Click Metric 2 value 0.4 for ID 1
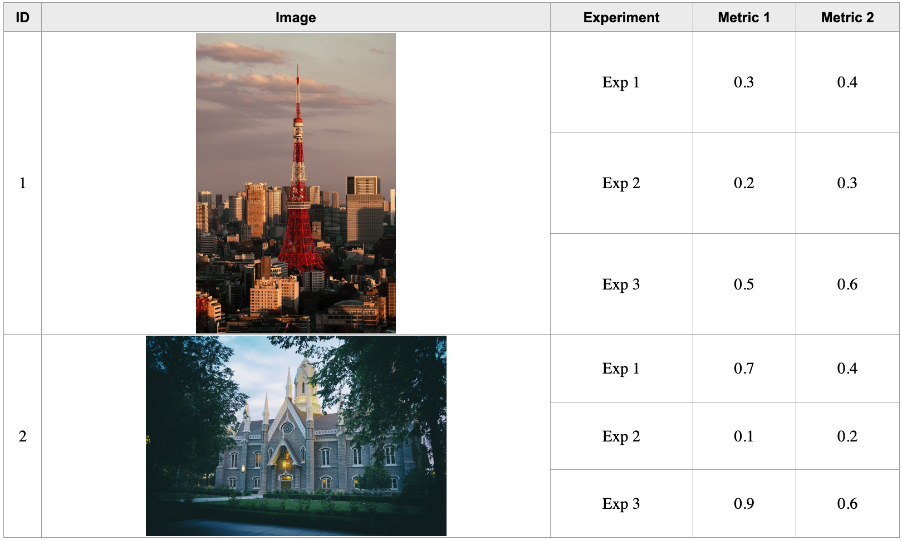 847,82
